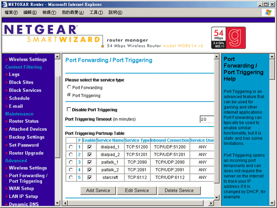Screen dimensions: 277x208
Task: Click help panel scroll up arrow
Action: coord(272,57)
